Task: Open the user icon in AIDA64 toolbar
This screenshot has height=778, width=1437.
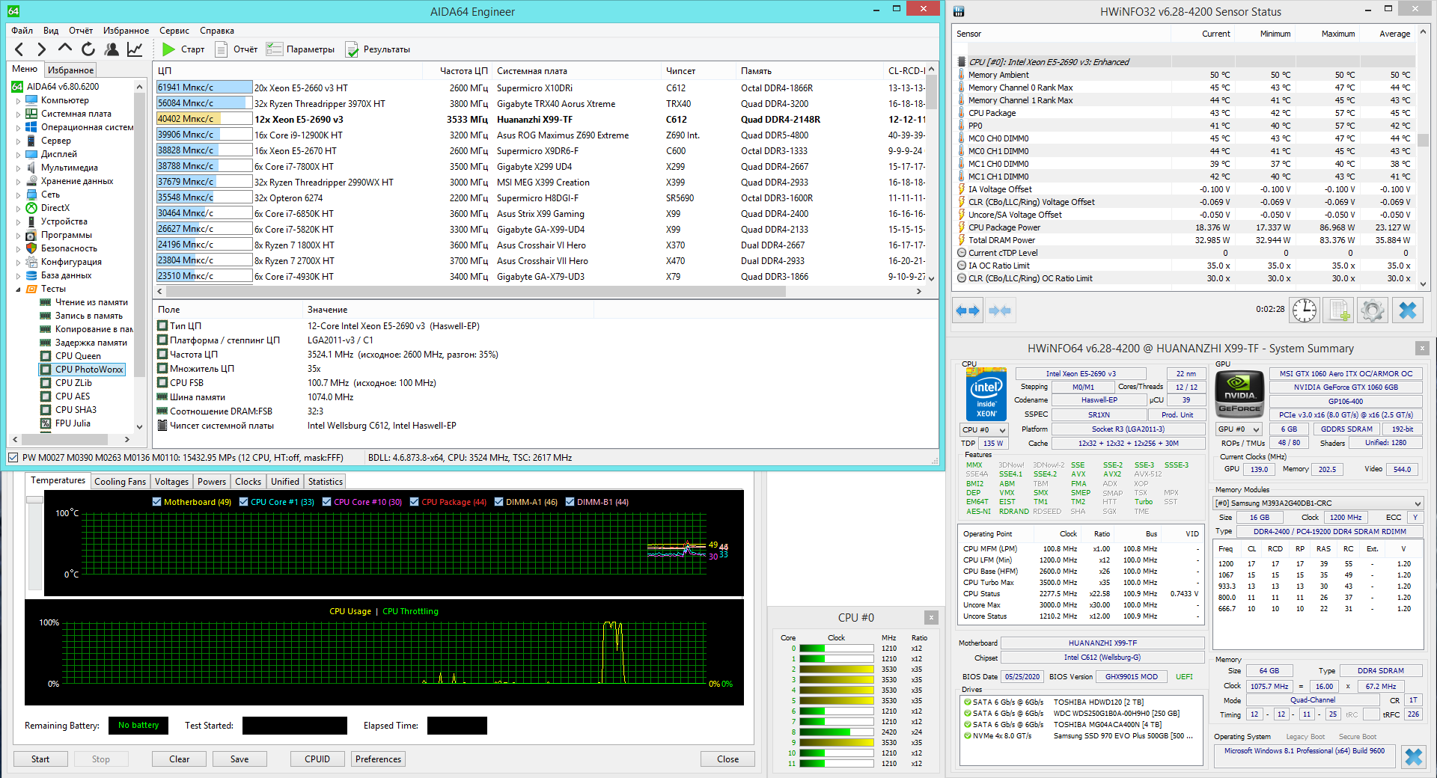Action: tap(112, 49)
